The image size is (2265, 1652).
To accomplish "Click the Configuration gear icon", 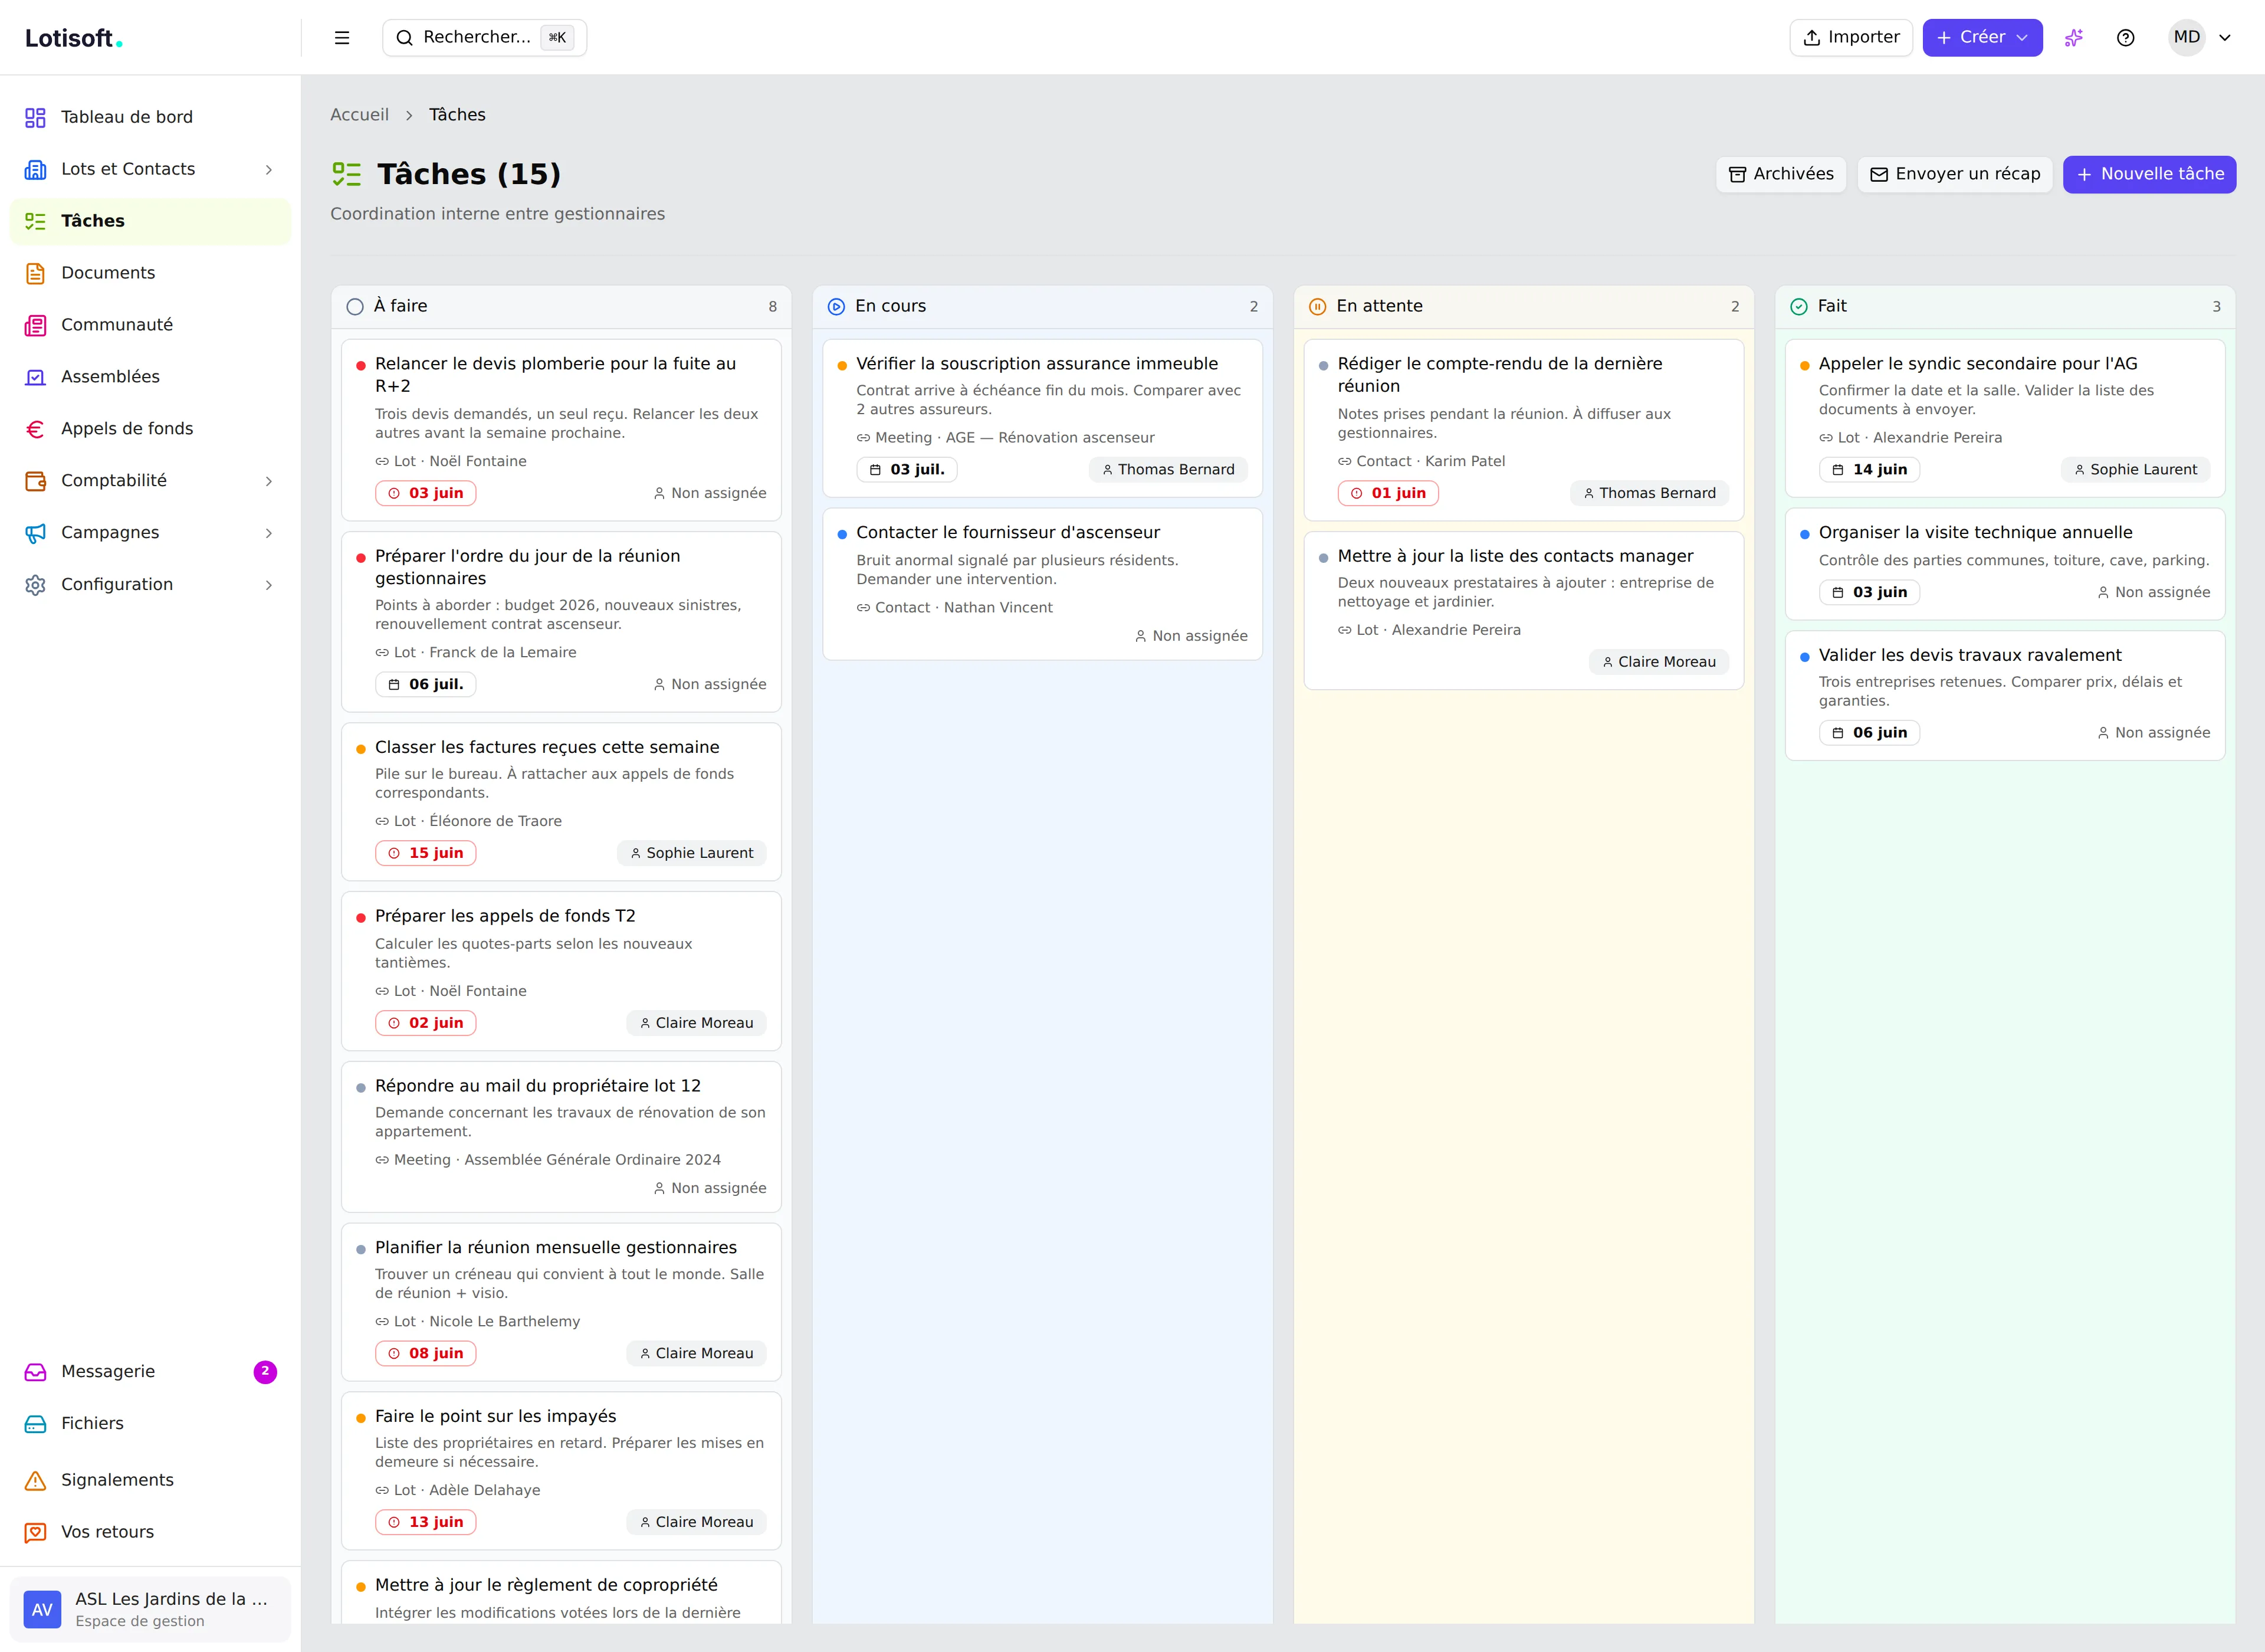I will pyautogui.click(x=35, y=585).
